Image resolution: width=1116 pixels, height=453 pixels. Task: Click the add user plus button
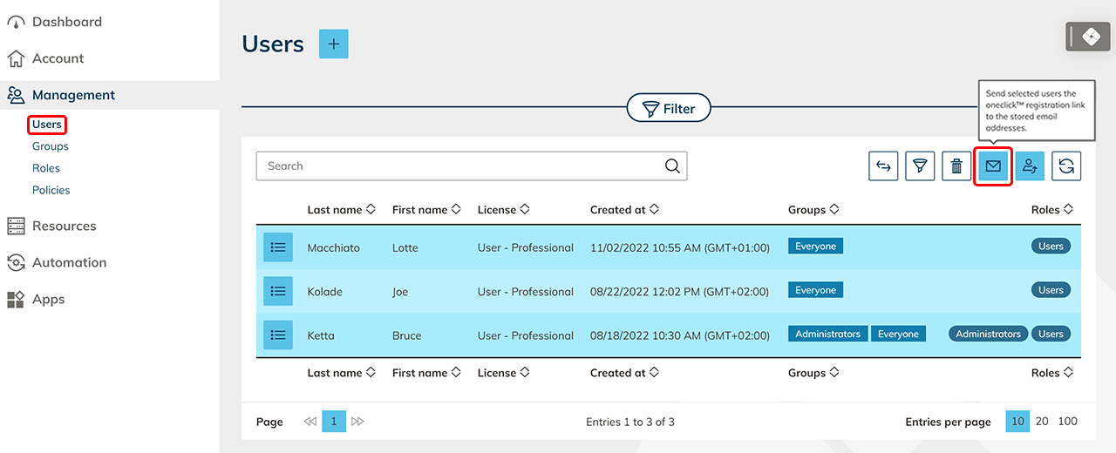(x=333, y=44)
